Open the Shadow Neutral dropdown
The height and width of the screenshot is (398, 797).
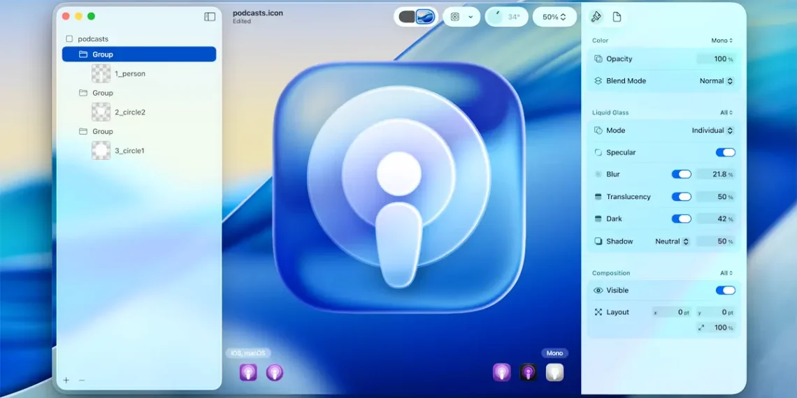pos(672,241)
